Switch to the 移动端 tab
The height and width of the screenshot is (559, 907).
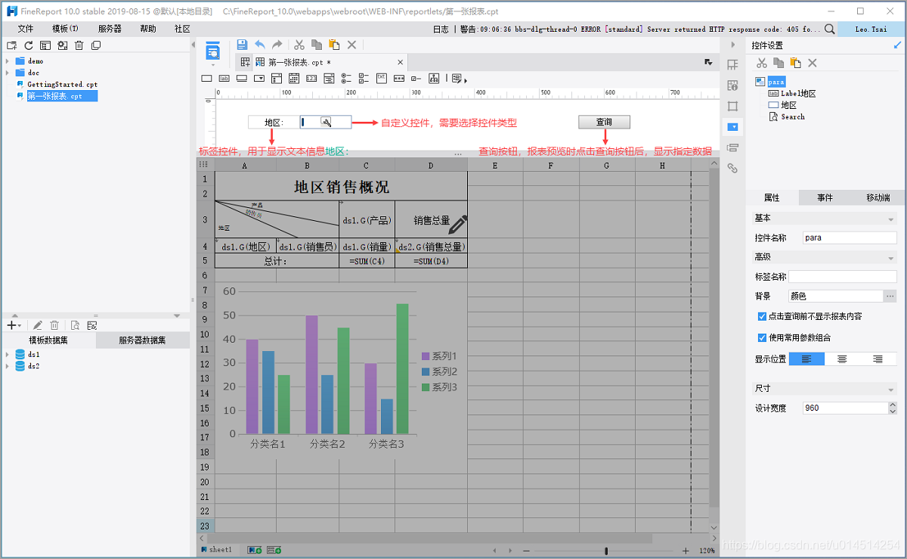point(878,197)
